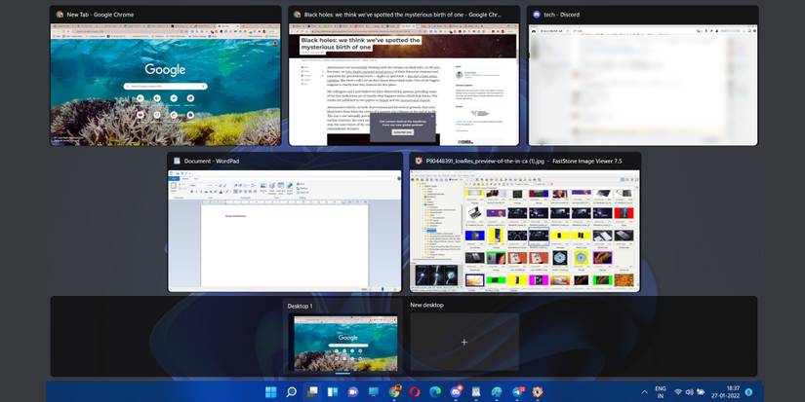Open the Document - WordPad window preview
805x402 pixels.
pyautogui.click(x=284, y=222)
